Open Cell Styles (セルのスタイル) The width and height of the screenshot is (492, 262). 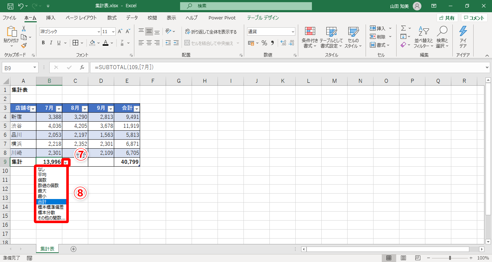pos(353,37)
